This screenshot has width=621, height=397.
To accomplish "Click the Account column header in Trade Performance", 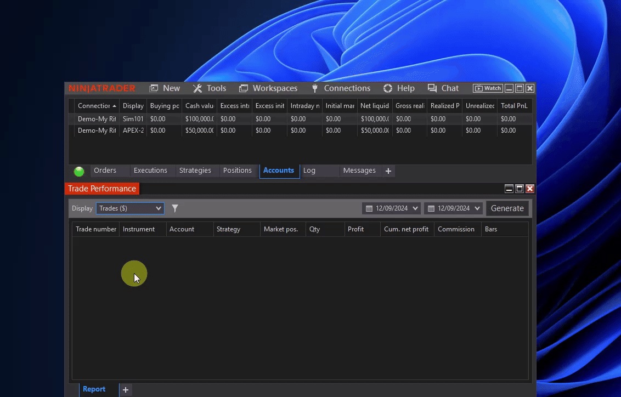I will pos(190,229).
